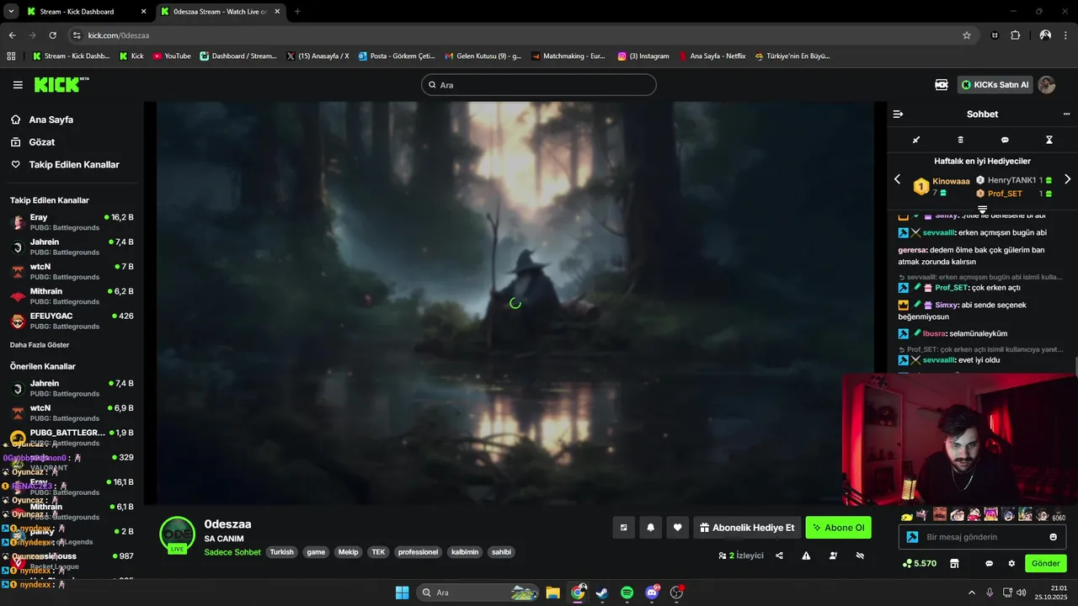Open the Chrome tab search dropdown
The image size is (1078, 606).
pos(12,12)
